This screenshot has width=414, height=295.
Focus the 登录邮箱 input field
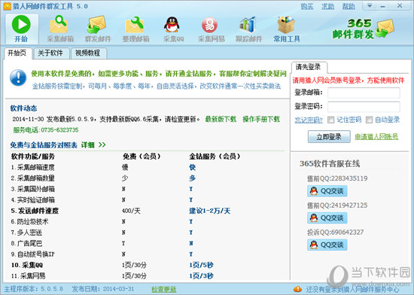pyautogui.click(x=364, y=93)
